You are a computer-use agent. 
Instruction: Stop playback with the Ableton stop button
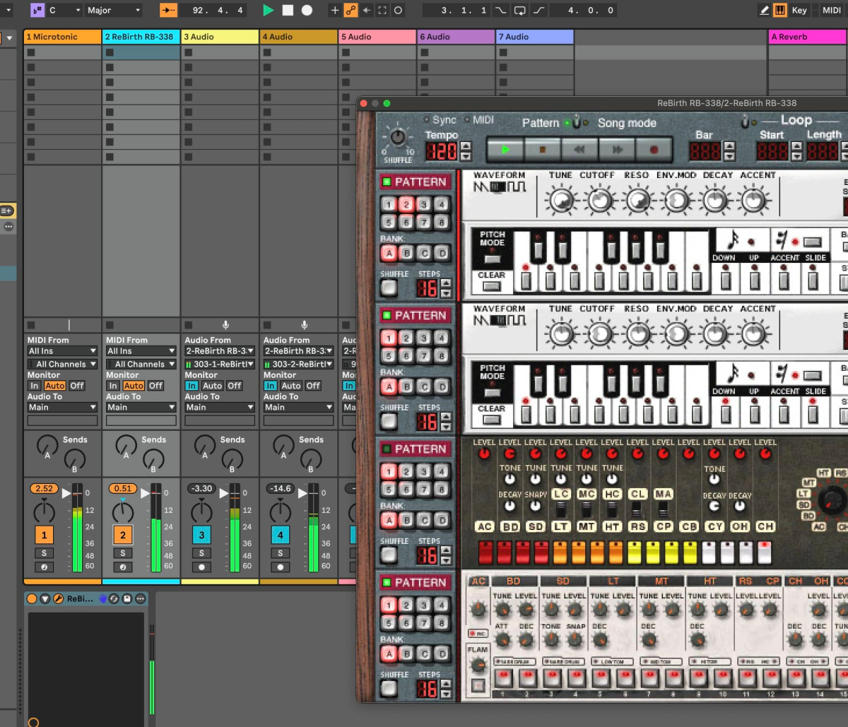click(x=288, y=11)
